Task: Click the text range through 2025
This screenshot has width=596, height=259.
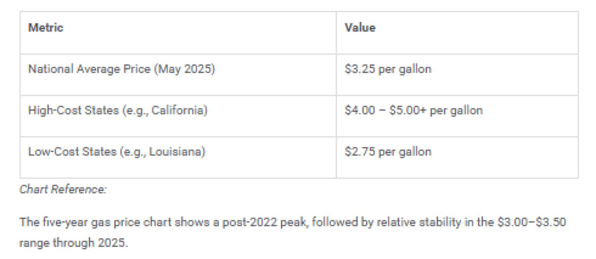Action: 74,243
